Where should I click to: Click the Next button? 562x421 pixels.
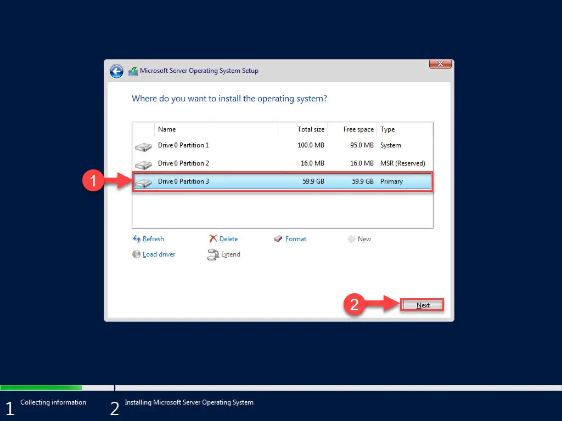click(x=422, y=305)
